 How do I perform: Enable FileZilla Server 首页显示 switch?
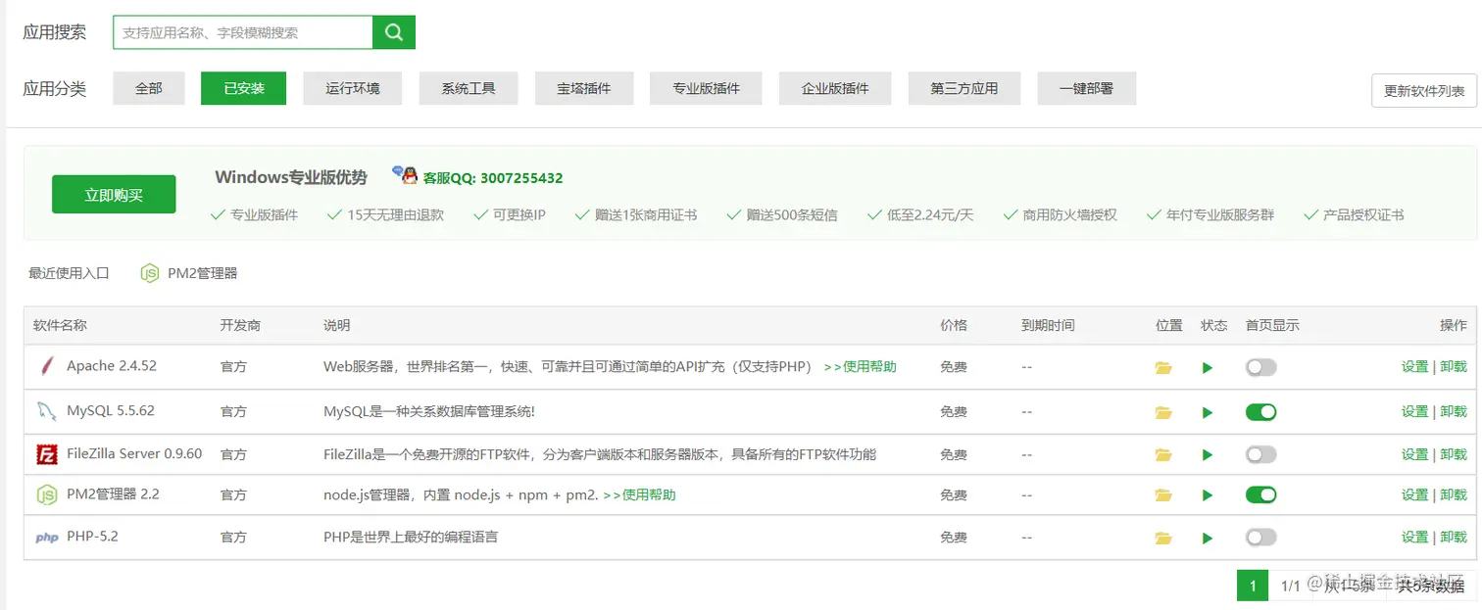1261,454
